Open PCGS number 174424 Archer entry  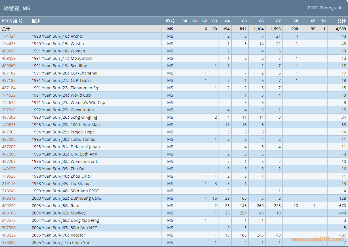(9, 36)
